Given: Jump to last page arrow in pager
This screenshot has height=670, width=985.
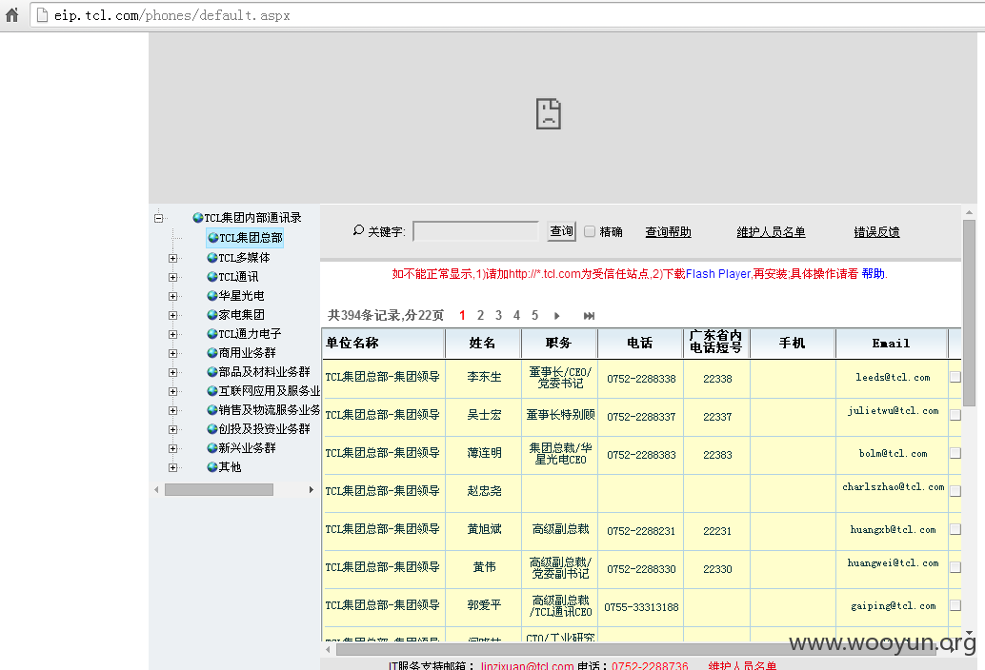Looking at the screenshot, I should click(589, 316).
